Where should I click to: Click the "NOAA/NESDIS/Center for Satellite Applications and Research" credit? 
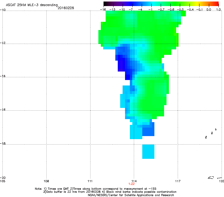coord(131,195)
